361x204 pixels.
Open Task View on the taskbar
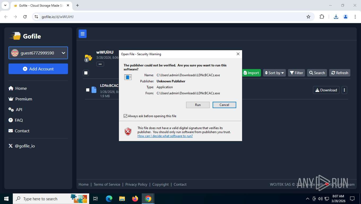coord(96,199)
